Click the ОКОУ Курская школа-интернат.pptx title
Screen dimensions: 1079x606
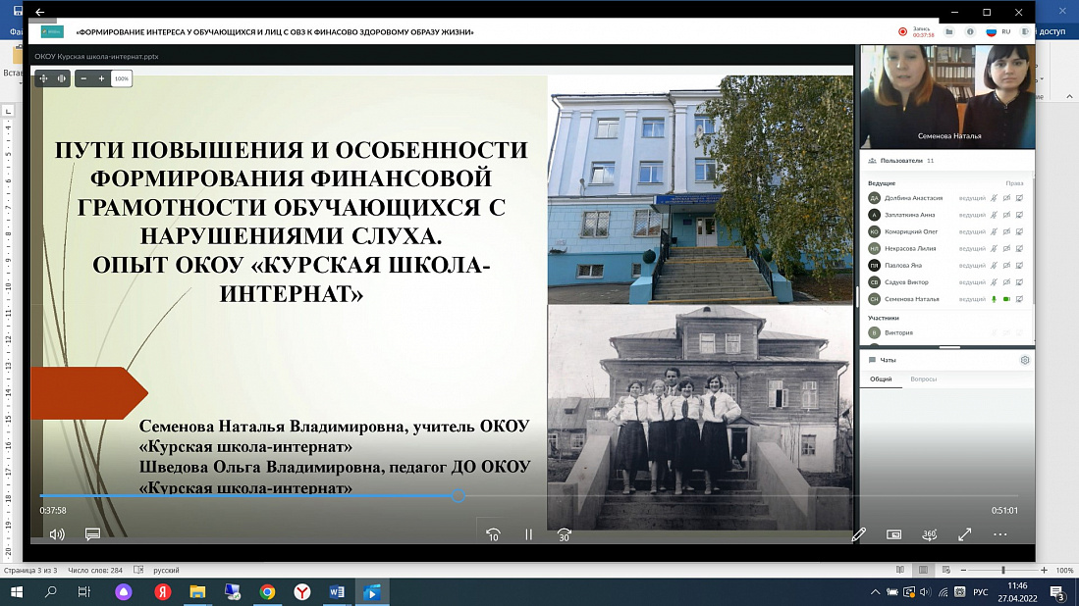(x=96, y=56)
